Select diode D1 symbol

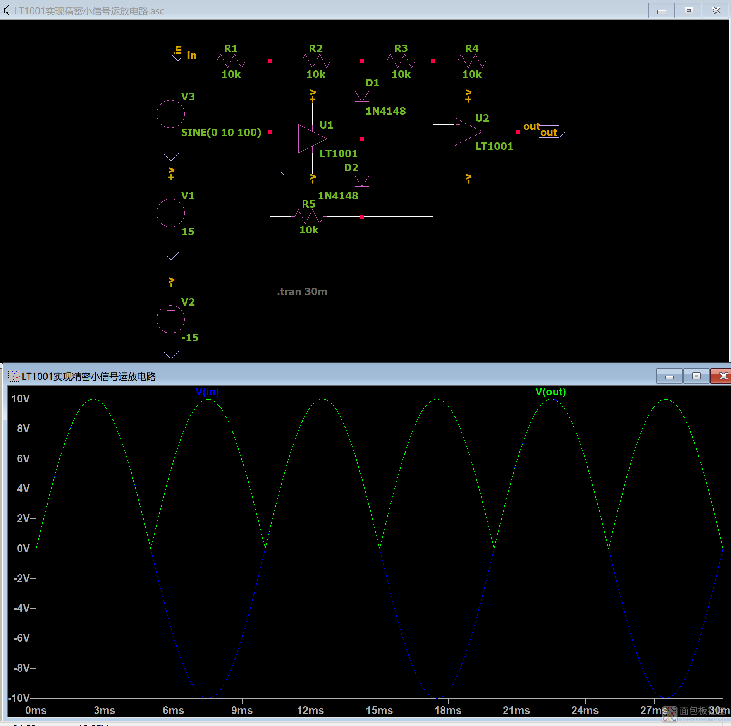point(362,96)
